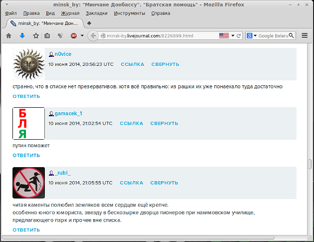The width and height of the screenshot is (314, 242).
Task: Open the bookmarks list icon
Action: click(47, 36)
